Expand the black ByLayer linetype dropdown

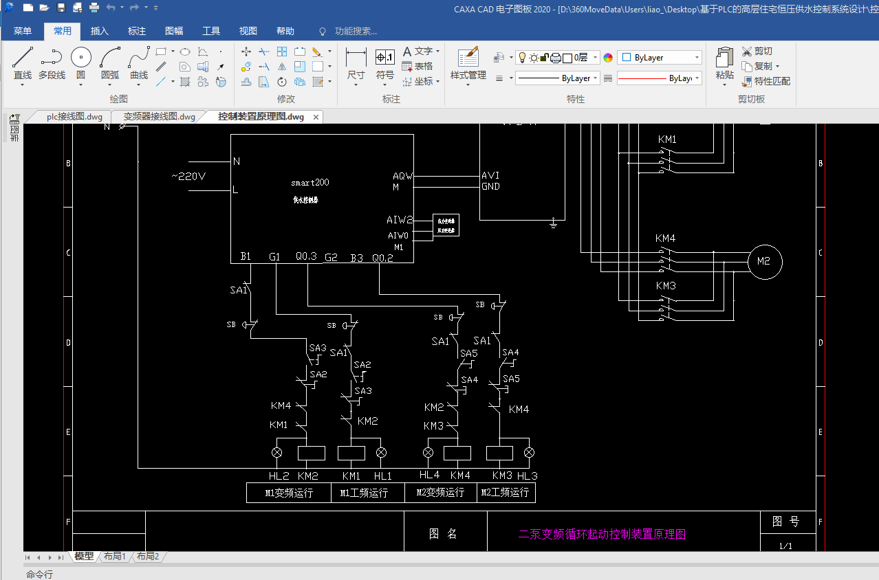point(596,78)
